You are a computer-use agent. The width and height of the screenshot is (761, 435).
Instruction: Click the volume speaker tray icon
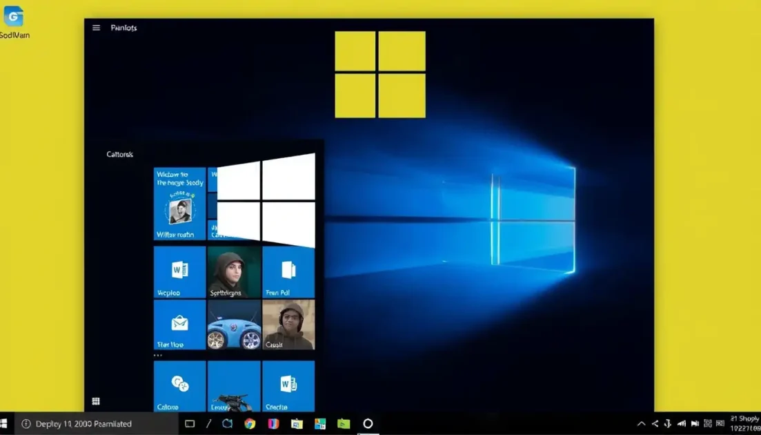tap(695, 424)
